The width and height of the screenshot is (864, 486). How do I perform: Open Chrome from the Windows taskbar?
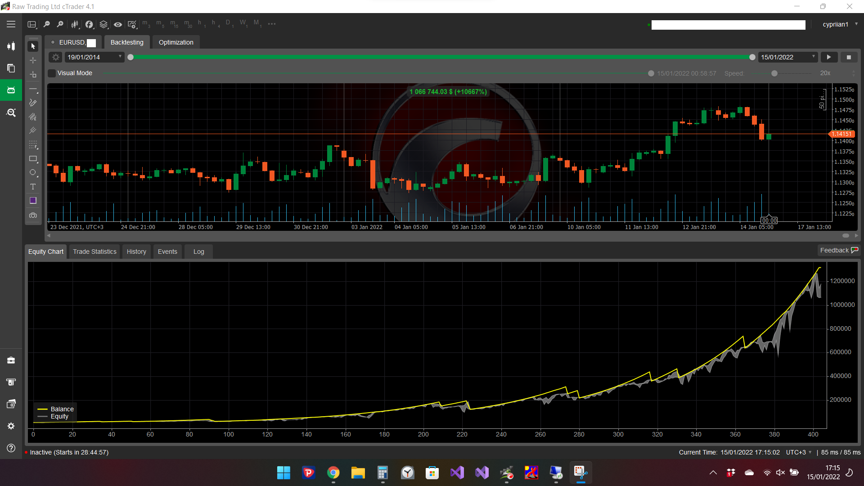coord(333,473)
